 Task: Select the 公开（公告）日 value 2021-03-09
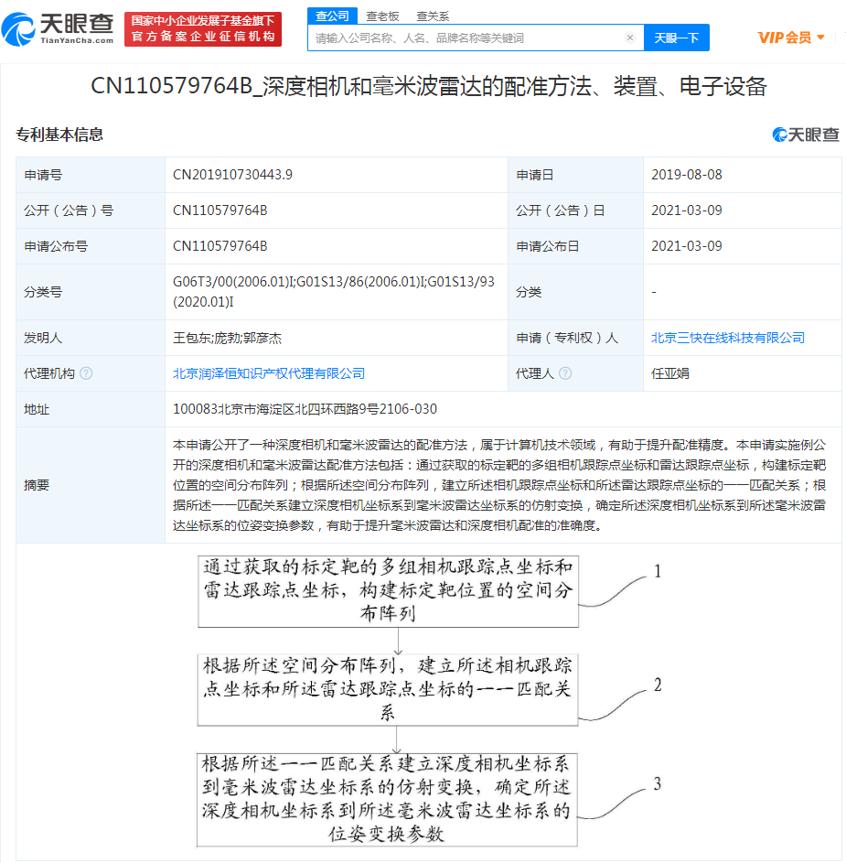(x=687, y=210)
